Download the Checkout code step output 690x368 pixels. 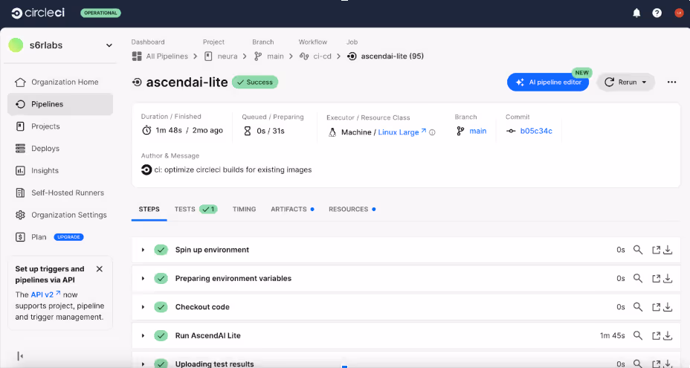point(668,307)
